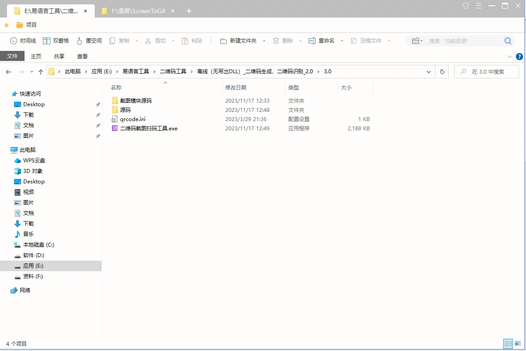Switch to large icons view in status bar

(518, 344)
